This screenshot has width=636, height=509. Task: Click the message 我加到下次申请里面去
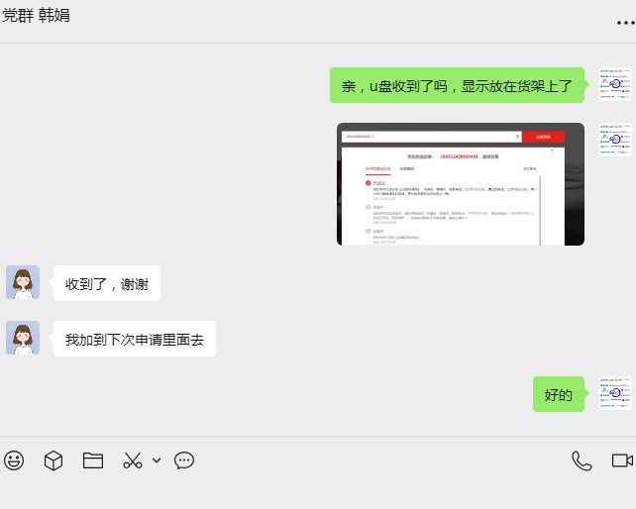(134, 340)
